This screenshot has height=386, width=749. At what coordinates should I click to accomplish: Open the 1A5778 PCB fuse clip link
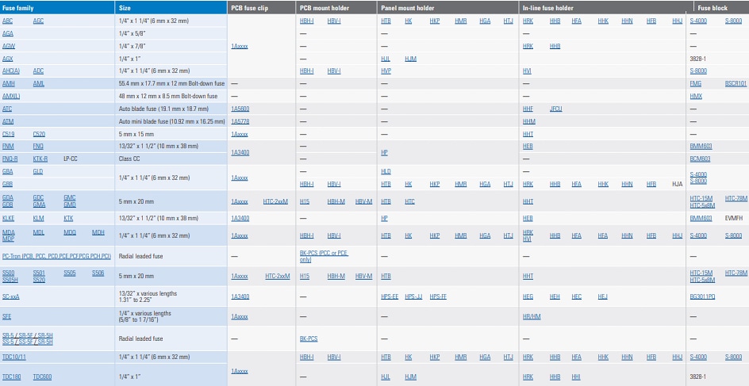coord(240,121)
